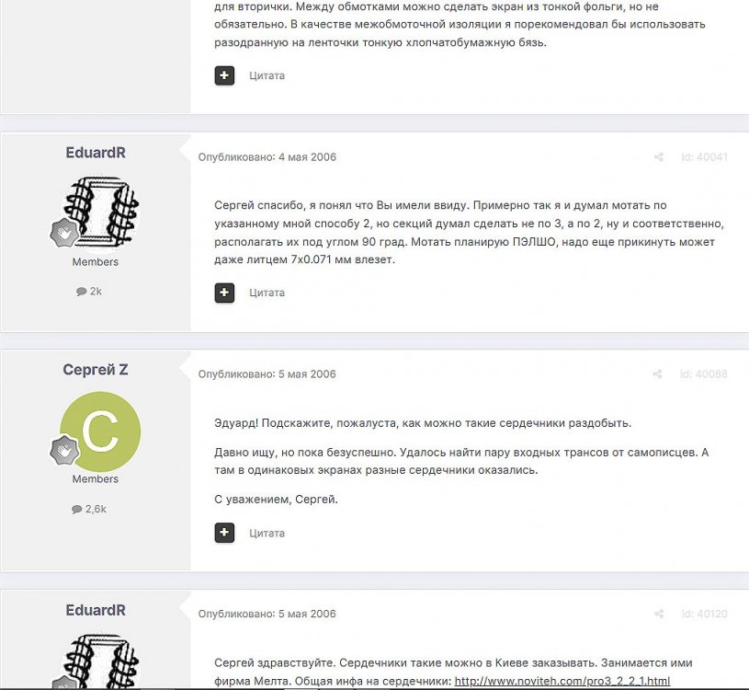
Task: Click Цитата under the top post
Action: (267, 75)
